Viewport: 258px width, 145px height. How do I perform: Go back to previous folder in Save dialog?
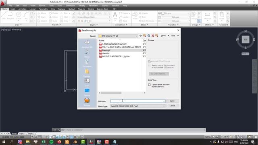[x=141, y=36]
